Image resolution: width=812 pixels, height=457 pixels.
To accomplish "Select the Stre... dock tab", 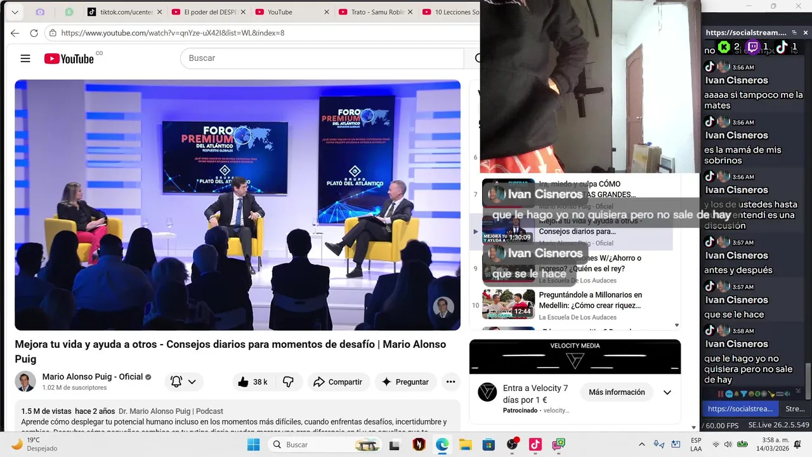I will [795, 409].
